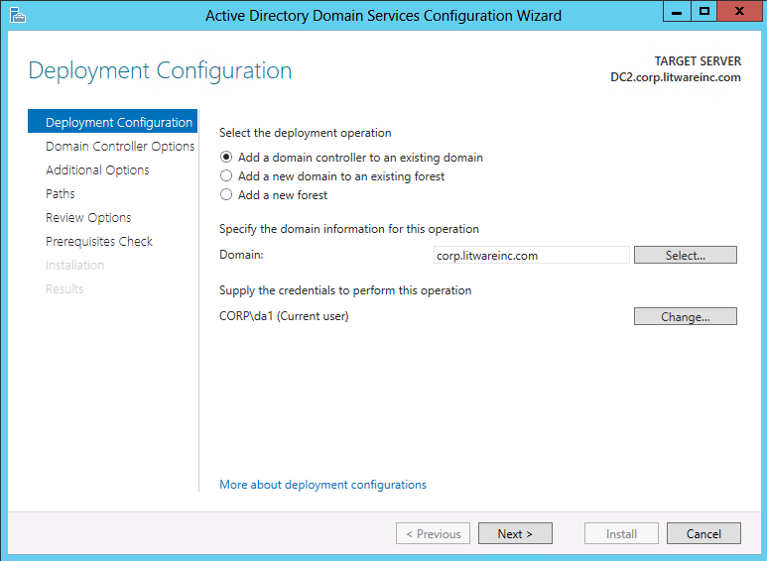Click the Domain text field

[531, 255]
